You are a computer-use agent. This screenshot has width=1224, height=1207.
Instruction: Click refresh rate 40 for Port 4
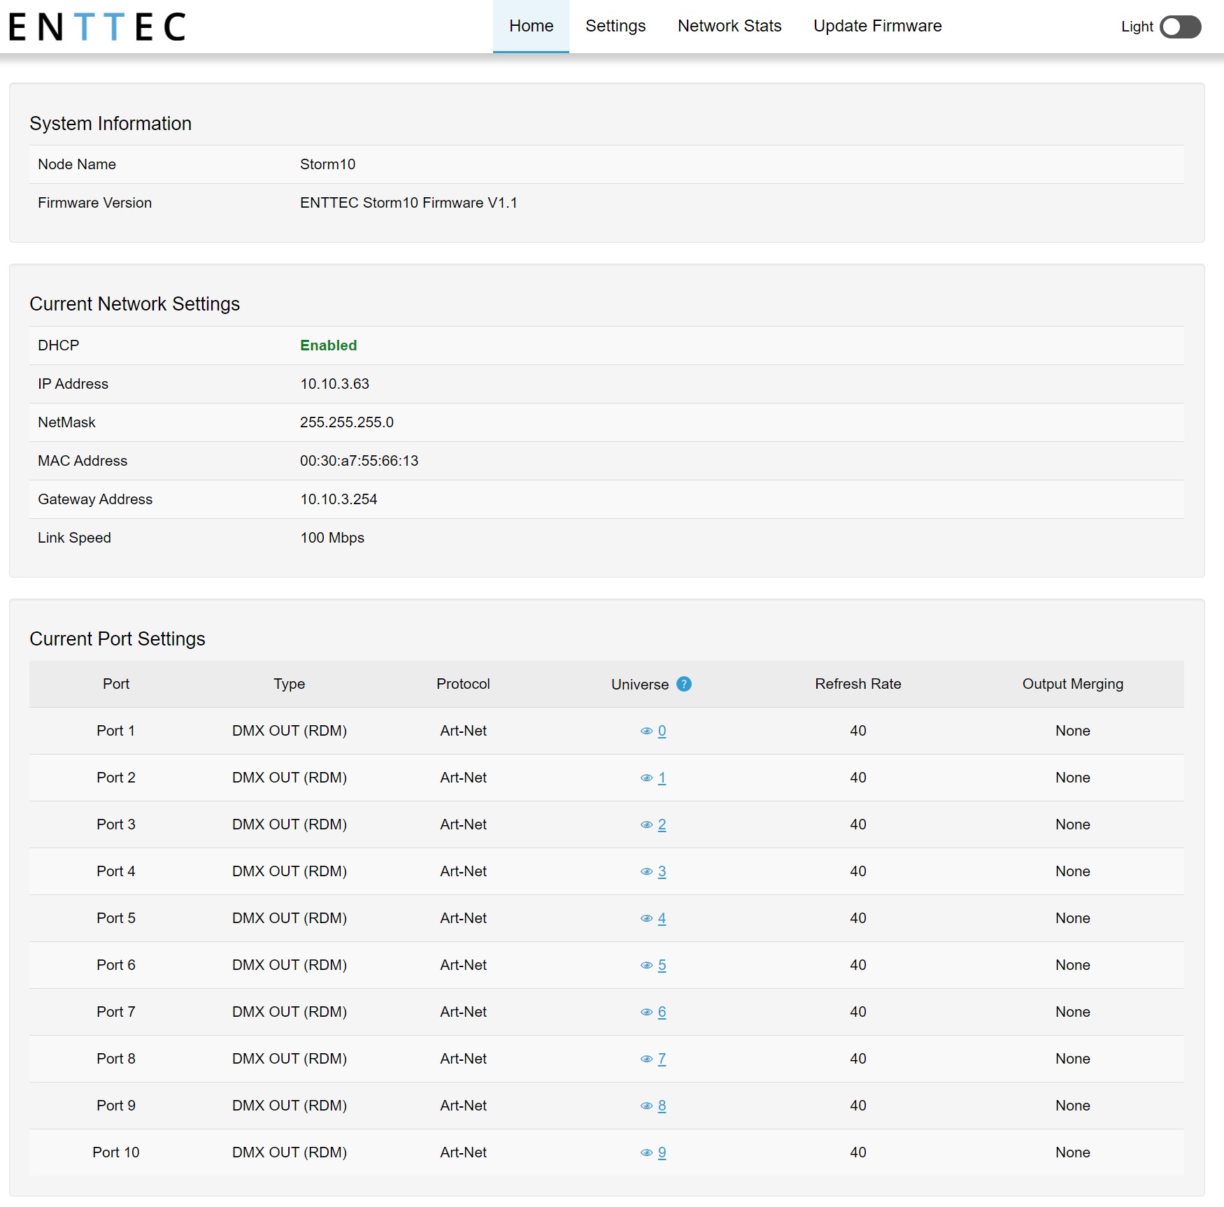coord(857,871)
